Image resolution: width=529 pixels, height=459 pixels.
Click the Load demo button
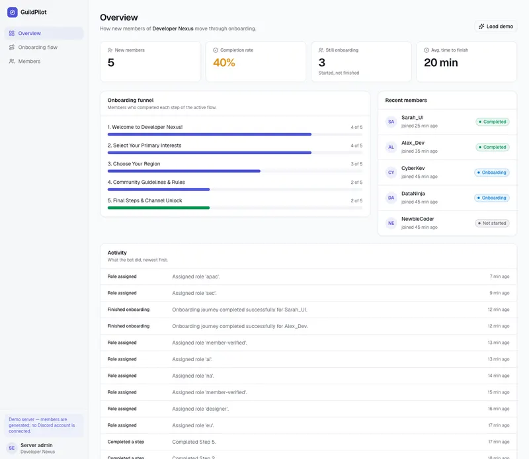click(x=496, y=26)
